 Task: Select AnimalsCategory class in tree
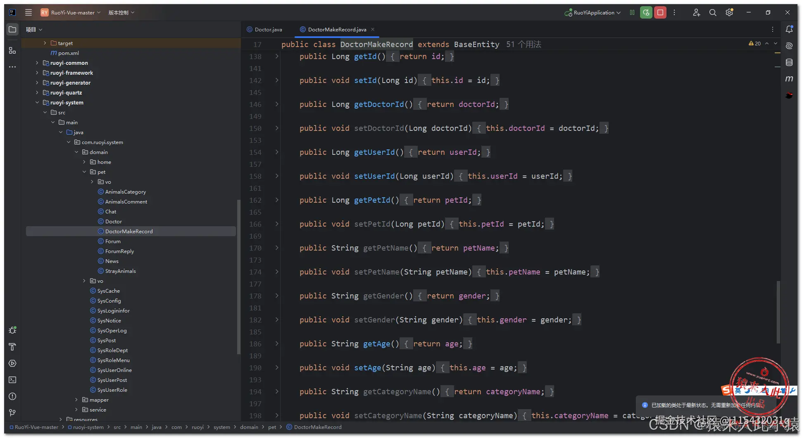tap(126, 192)
